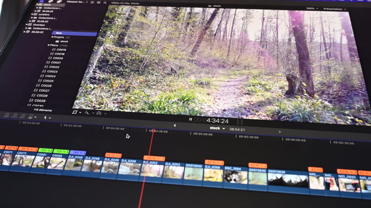Select the arrow Select tool above the timeline
Viewport: 371px width, 208px height.
(46, 118)
